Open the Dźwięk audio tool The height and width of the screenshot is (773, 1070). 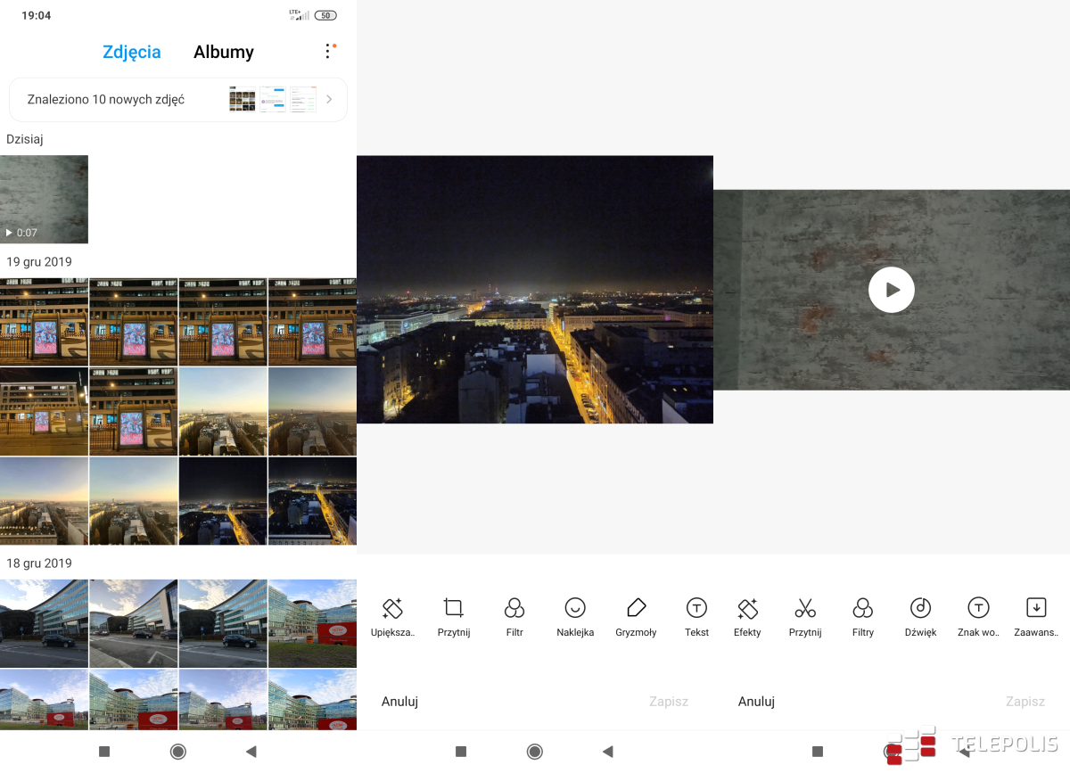tap(920, 617)
